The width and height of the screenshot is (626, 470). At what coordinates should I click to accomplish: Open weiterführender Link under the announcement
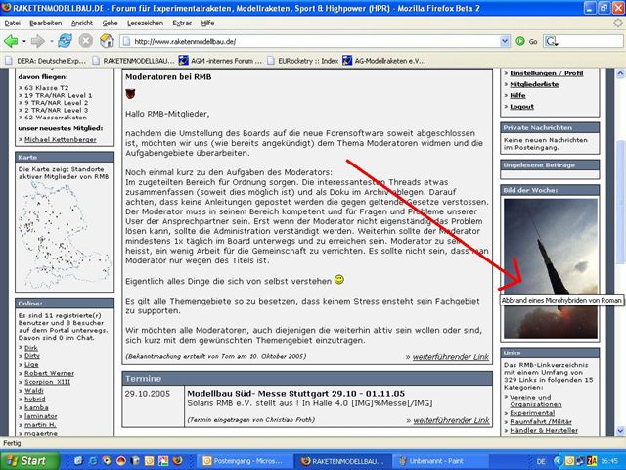click(450, 356)
